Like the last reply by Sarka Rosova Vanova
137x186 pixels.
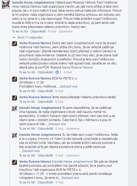coord(27,182)
